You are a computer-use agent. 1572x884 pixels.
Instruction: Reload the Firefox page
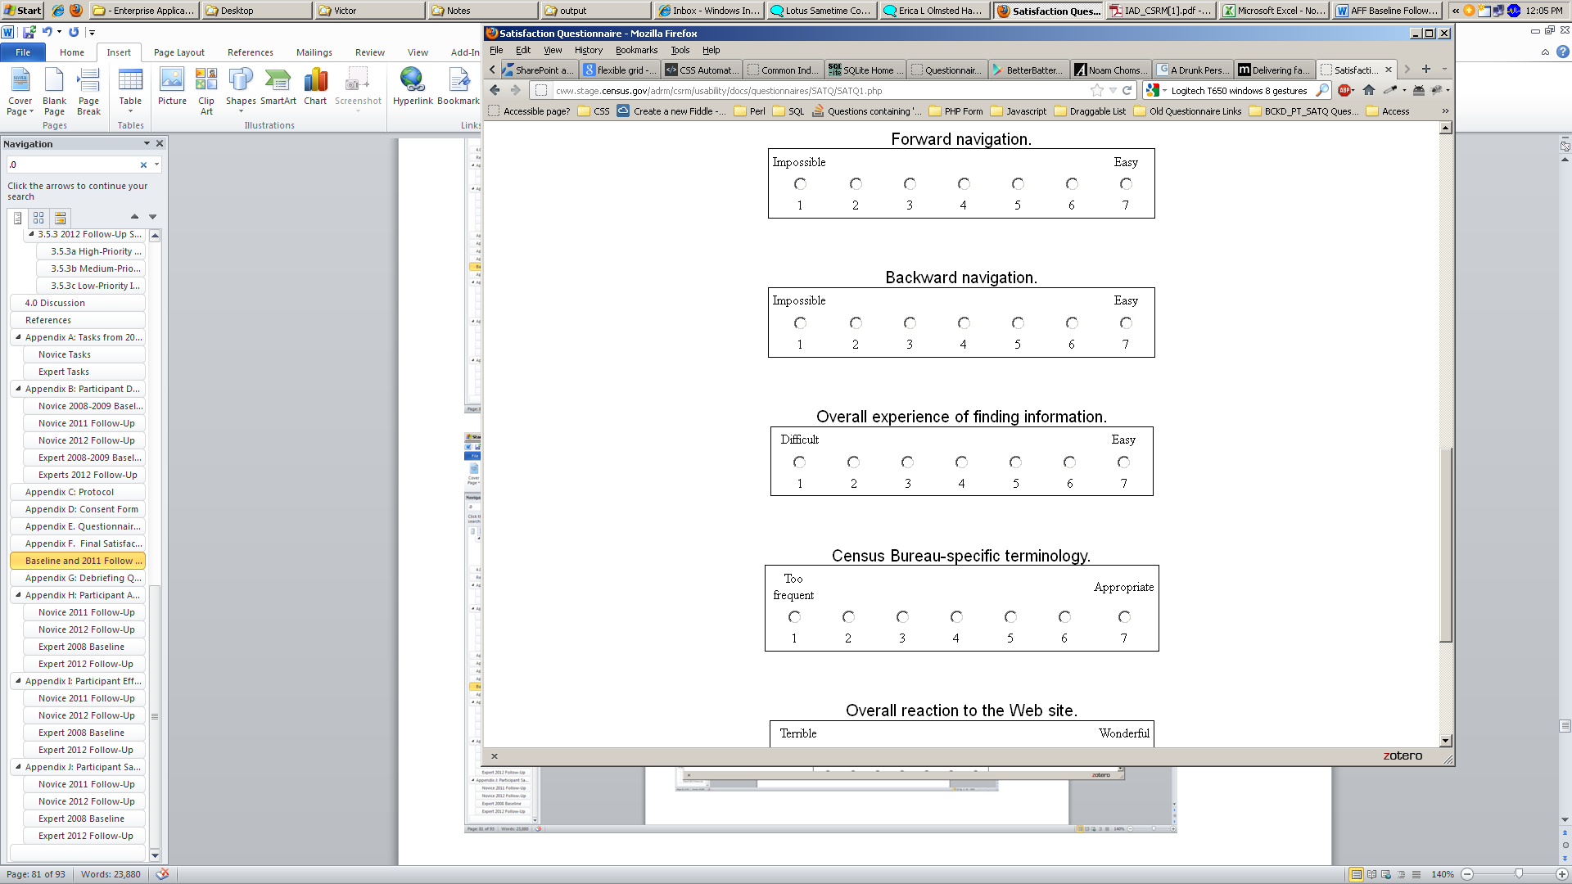1127,91
